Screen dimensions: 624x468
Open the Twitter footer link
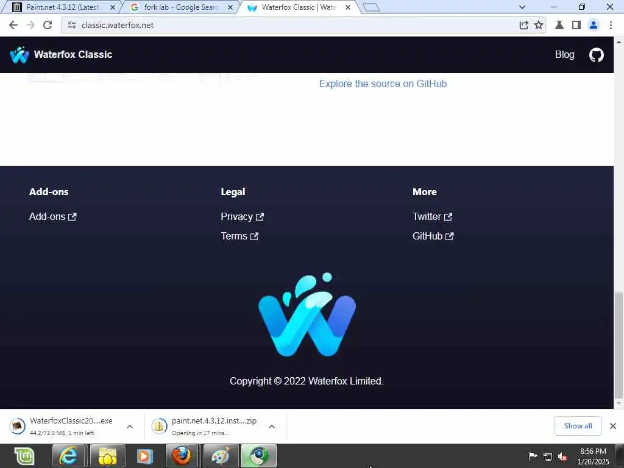click(432, 216)
